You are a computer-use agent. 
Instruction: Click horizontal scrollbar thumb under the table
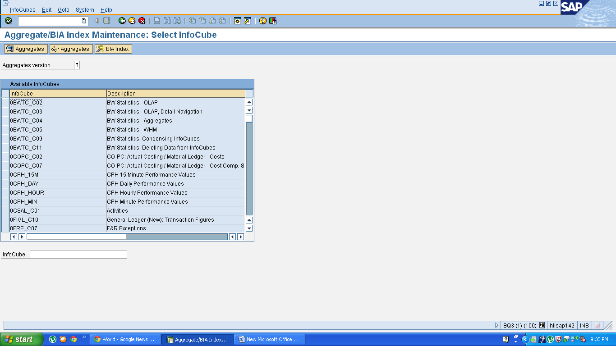click(x=77, y=237)
